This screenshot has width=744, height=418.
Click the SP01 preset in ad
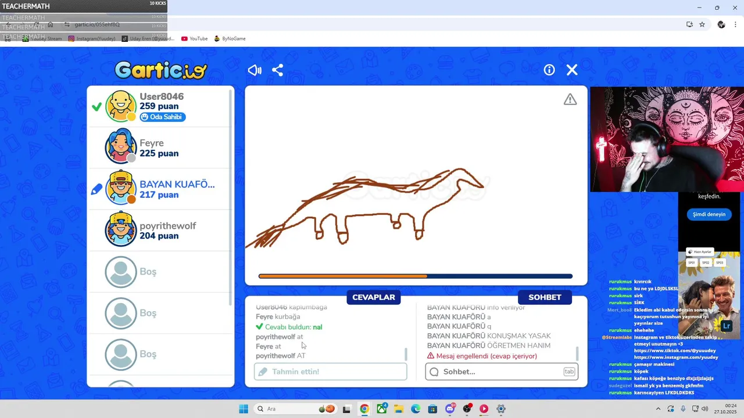(x=692, y=262)
